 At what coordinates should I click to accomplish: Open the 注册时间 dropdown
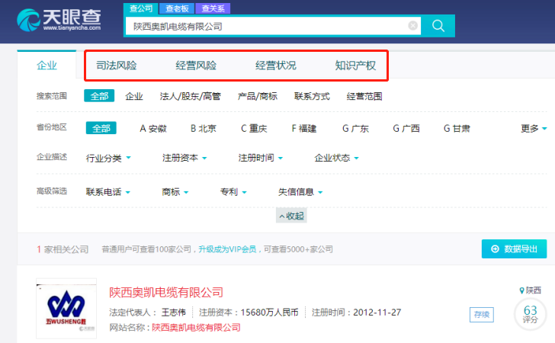pos(261,158)
